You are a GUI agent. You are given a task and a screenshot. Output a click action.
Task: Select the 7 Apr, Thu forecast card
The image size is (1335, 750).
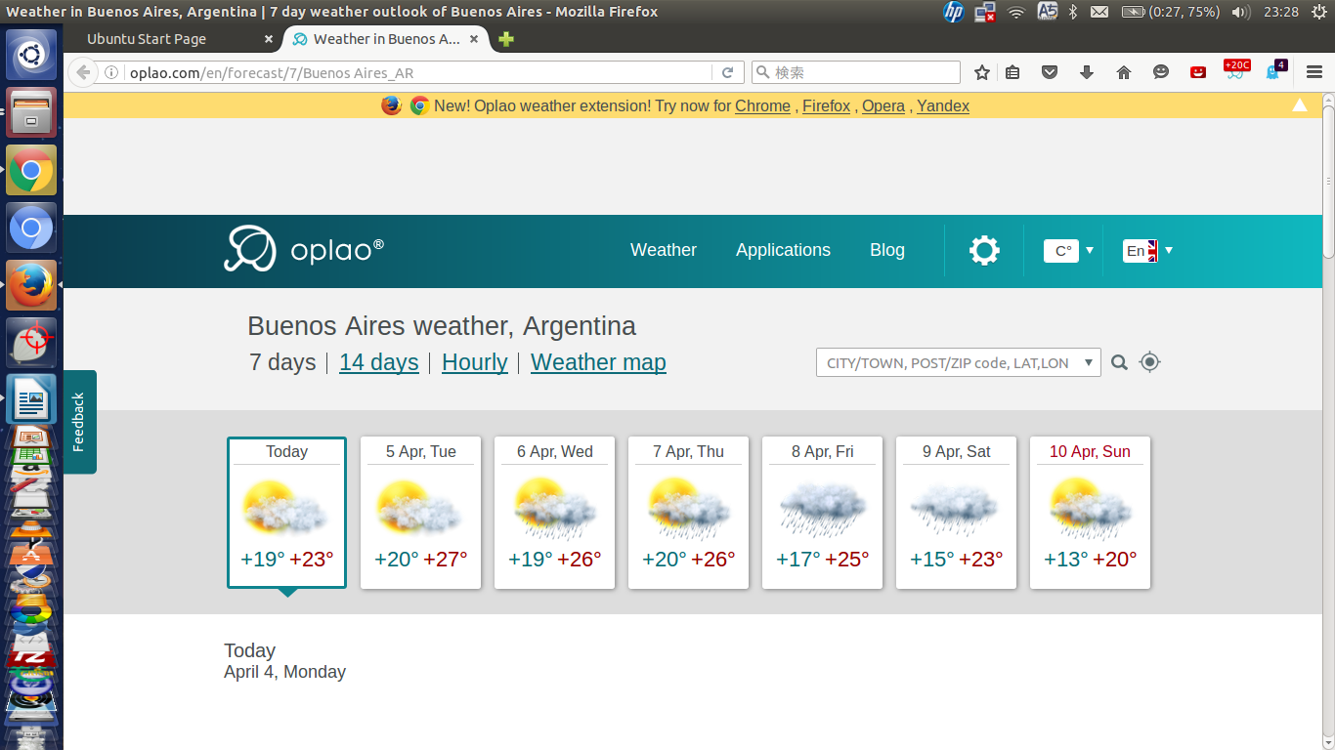point(689,513)
